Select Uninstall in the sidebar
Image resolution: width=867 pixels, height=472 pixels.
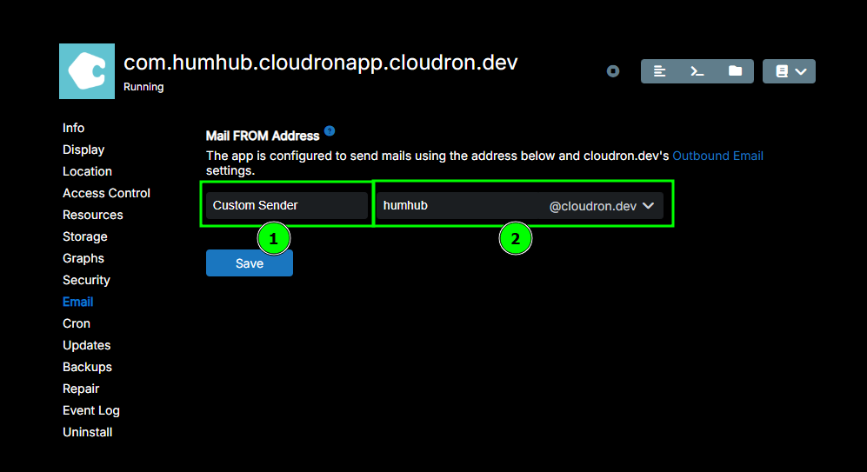click(x=87, y=432)
